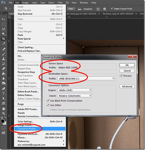
Task: Open the Engine dropdown
Action: tap(74, 90)
